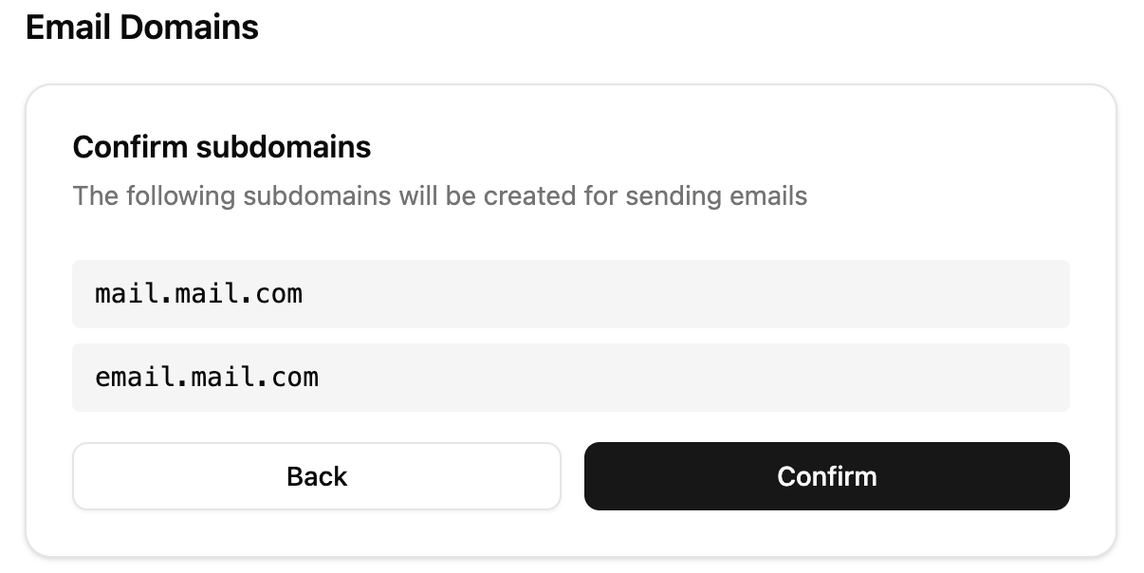Image resolution: width=1144 pixels, height=573 pixels.
Task: Click the bottom email subdomain row
Action: (570, 377)
